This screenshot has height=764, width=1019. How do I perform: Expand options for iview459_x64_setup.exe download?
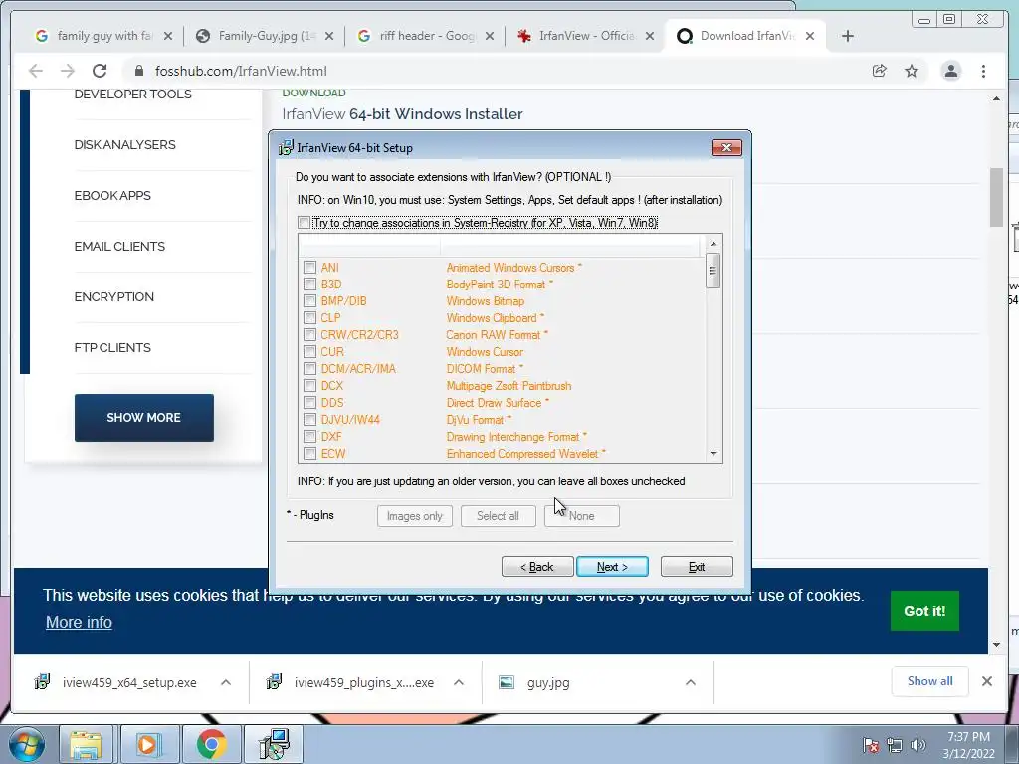coord(226,682)
